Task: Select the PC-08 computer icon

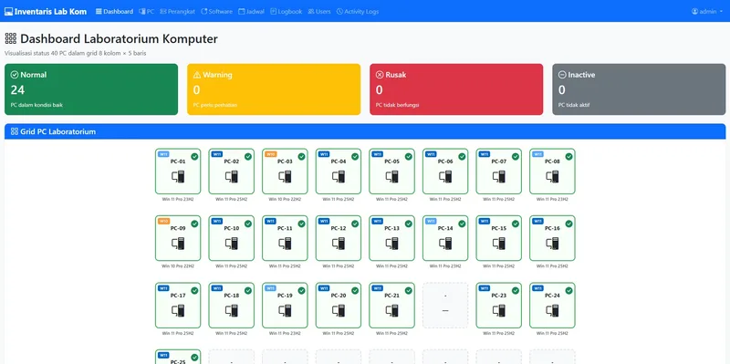Action: 553,176
